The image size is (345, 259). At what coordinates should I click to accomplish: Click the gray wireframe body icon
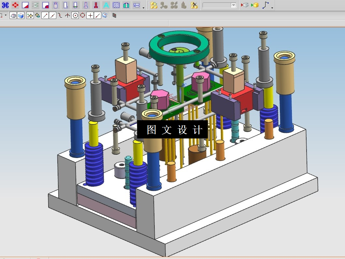click(x=13, y=15)
